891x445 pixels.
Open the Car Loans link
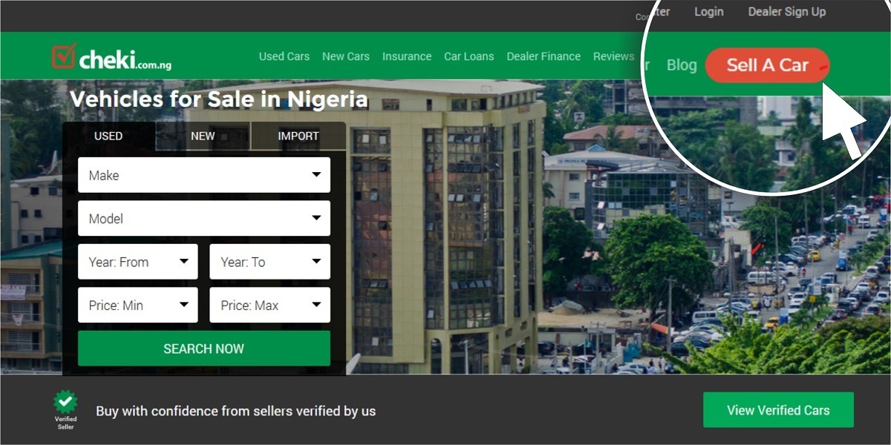pyautogui.click(x=469, y=56)
